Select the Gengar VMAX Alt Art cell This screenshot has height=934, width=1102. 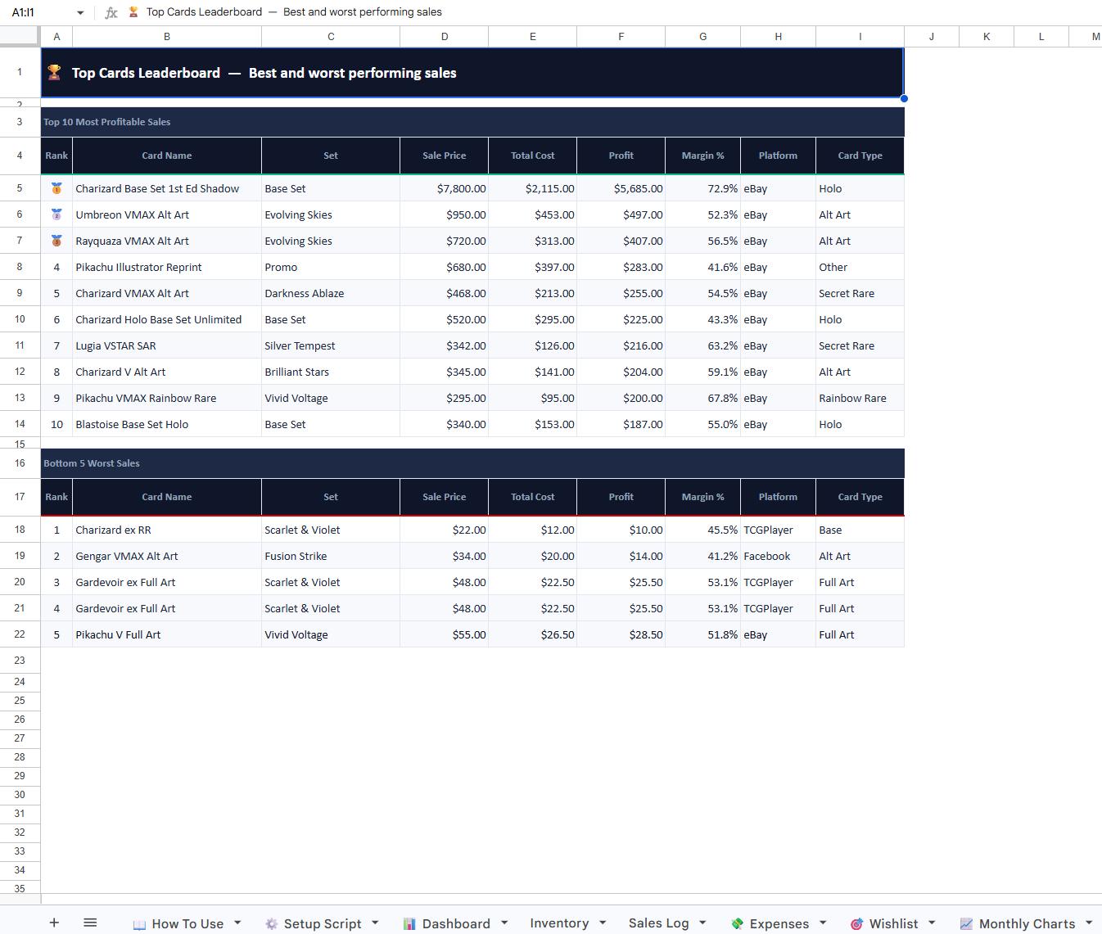[167, 556]
